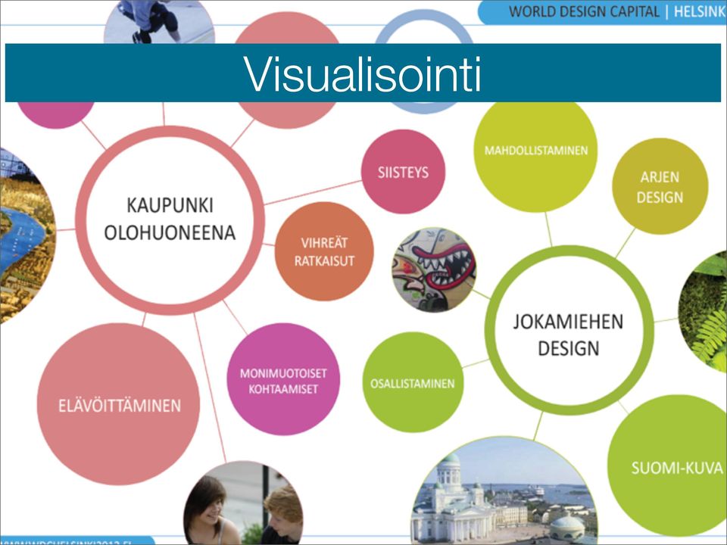Open the green fern photo circle
The width and height of the screenshot is (727, 545).
pos(704,311)
